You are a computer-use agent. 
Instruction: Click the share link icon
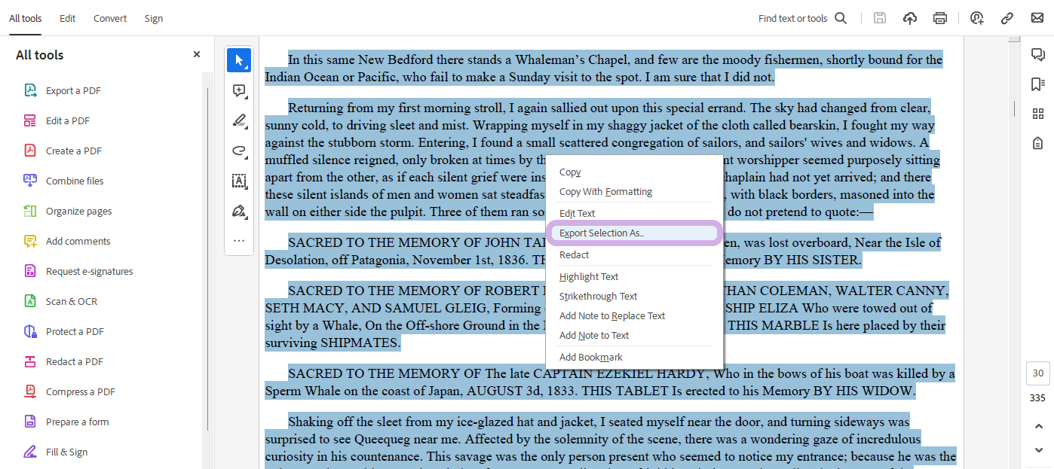click(x=1007, y=18)
